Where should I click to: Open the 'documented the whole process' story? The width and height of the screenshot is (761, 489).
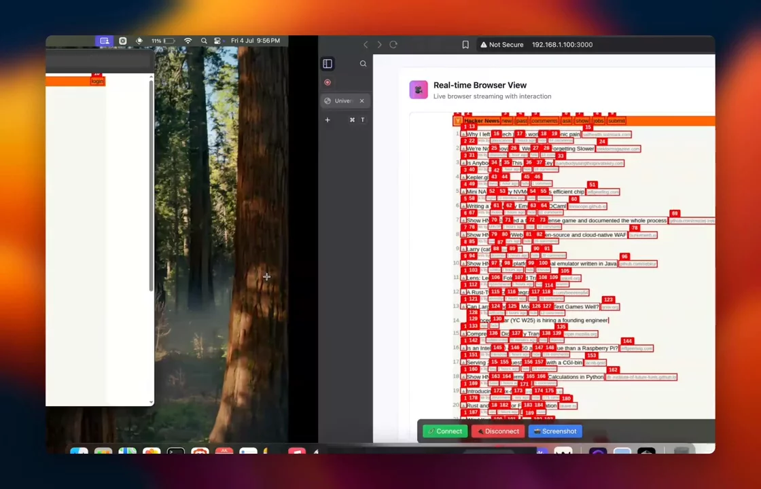pyautogui.click(x=567, y=221)
